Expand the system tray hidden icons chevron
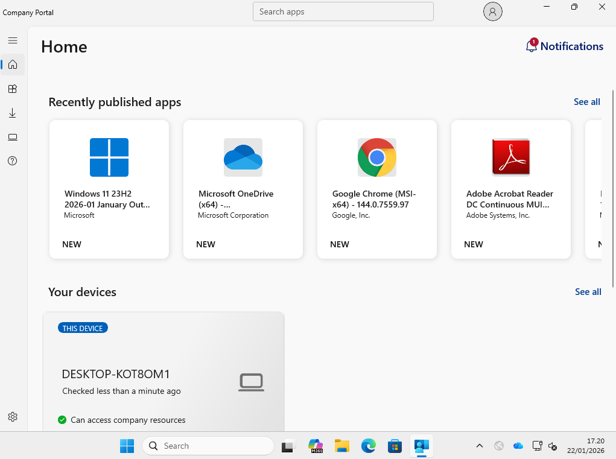 click(x=480, y=446)
